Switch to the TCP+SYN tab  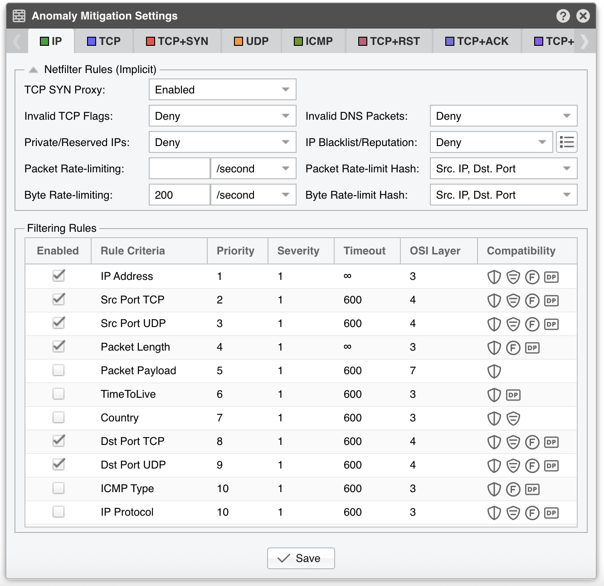click(x=177, y=41)
